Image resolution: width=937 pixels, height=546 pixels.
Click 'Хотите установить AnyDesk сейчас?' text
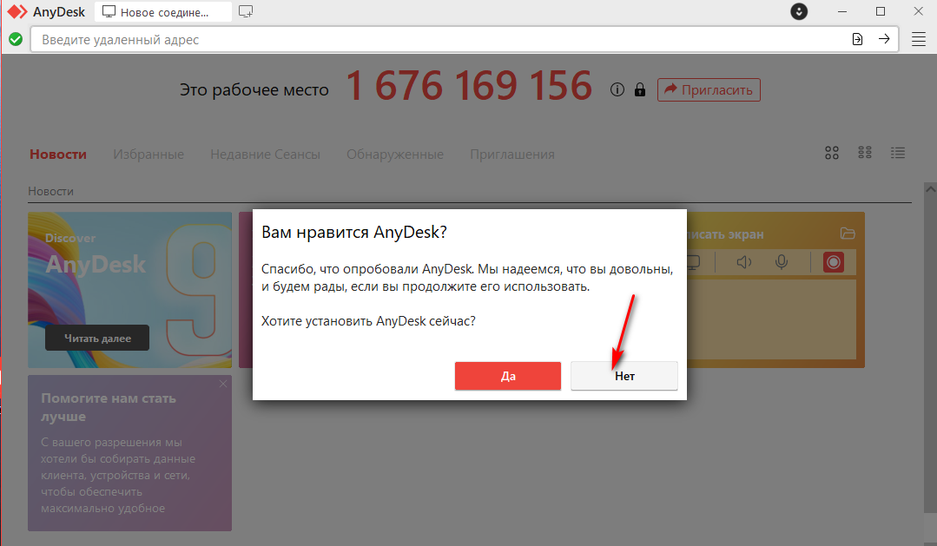tap(369, 321)
